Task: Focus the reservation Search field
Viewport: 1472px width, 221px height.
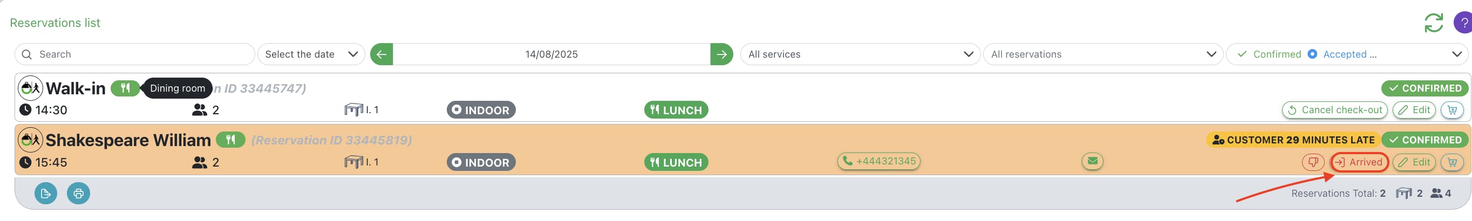Action: click(134, 54)
